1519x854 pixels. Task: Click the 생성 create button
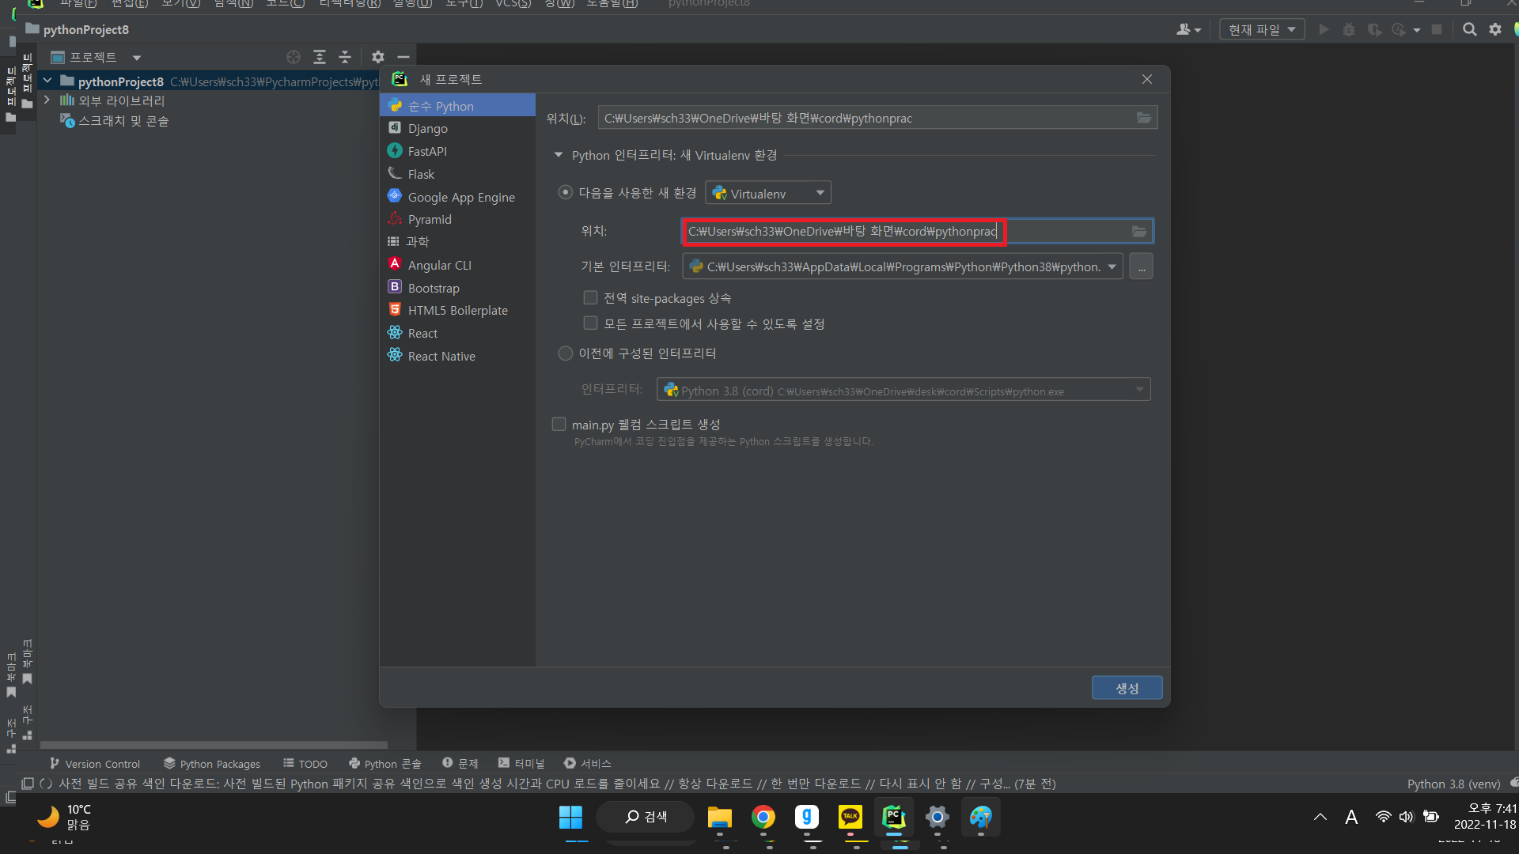click(x=1127, y=688)
